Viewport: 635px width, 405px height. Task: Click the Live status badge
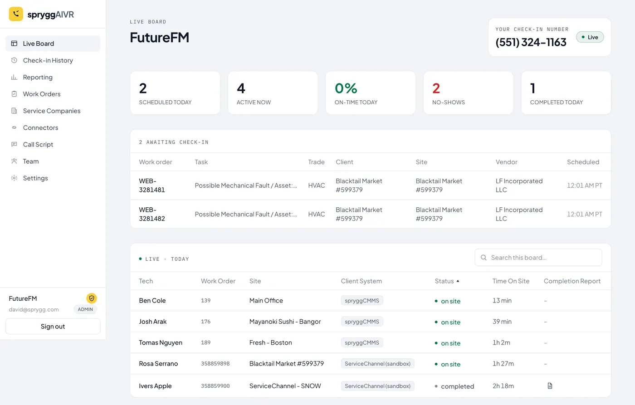click(x=590, y=37)
